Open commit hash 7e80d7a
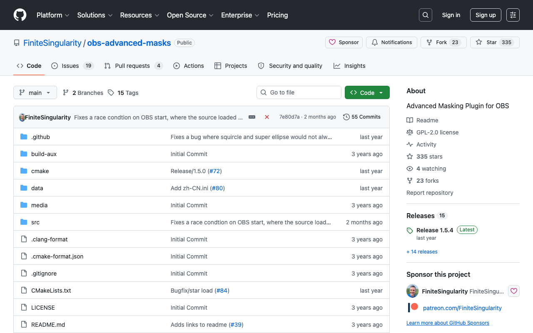This screenshot has width=533, height=333. (x=289, y=117)
